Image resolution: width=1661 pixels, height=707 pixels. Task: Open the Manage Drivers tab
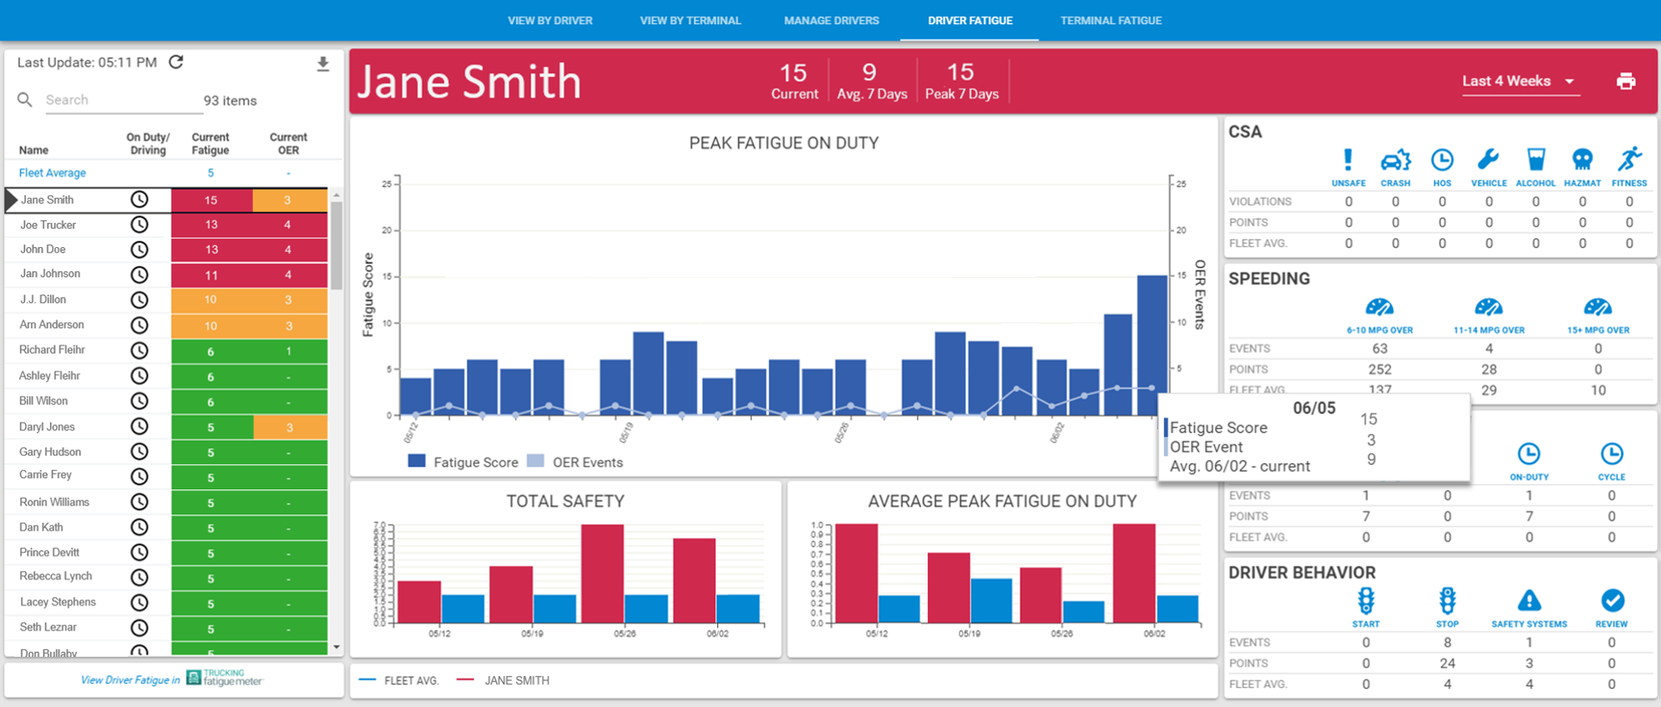(x=831, y=21)
